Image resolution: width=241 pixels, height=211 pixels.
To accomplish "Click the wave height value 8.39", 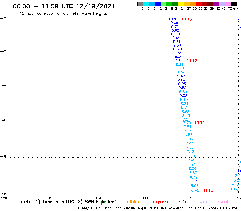I will tap(194, 177).
